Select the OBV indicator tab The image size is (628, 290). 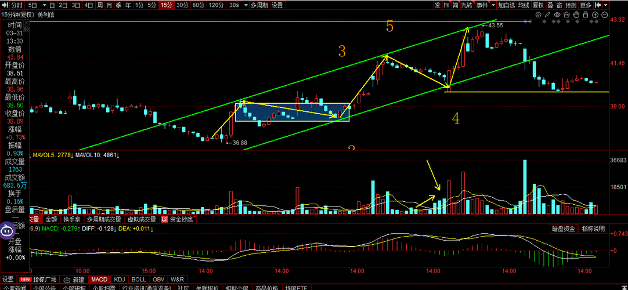(x=158, y=279)
